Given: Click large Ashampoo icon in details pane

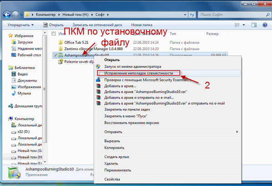Looking at the screenshot, I should tap(14, 173).
